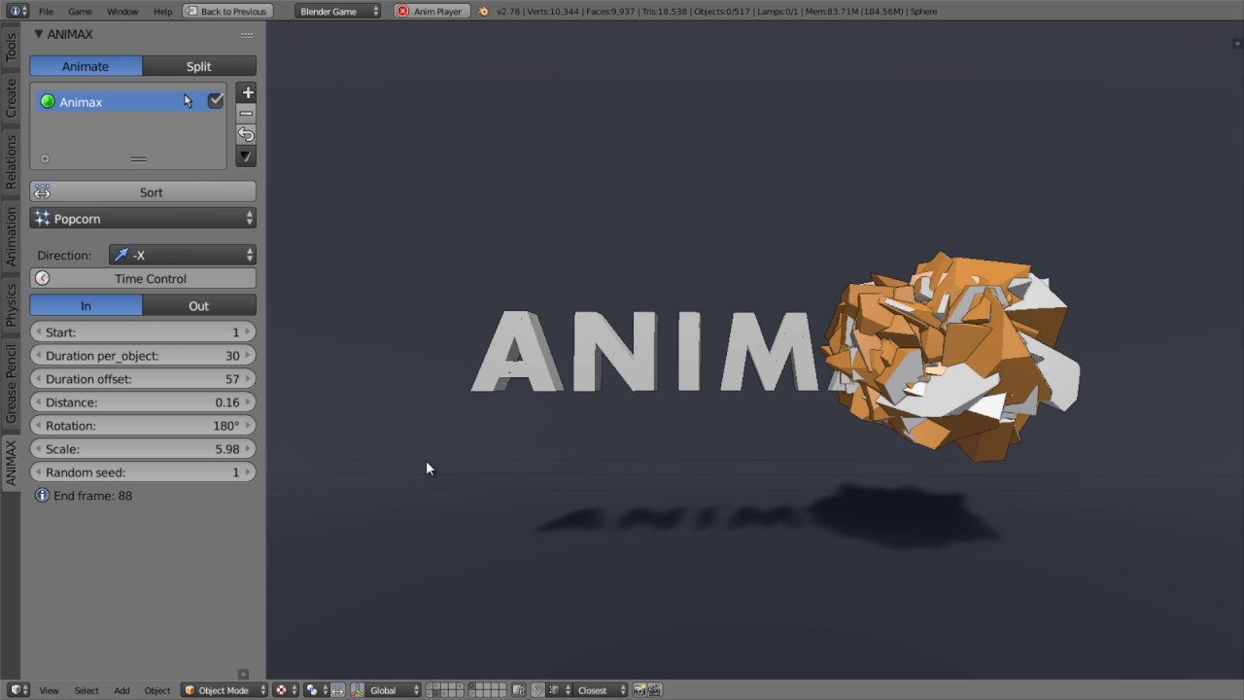Add a new Animax list entry with plus

(x=247, y=93)
